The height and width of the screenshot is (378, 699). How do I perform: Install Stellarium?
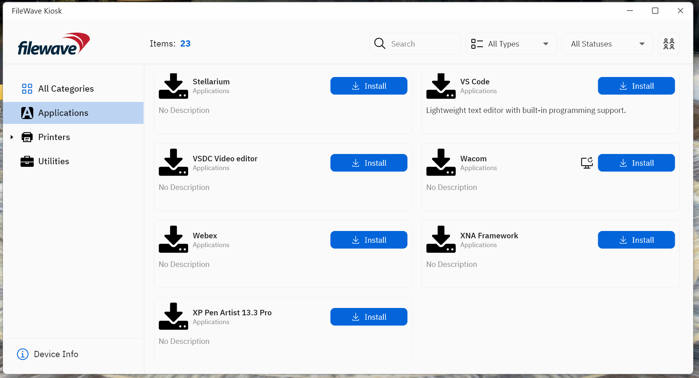(369, 86)
